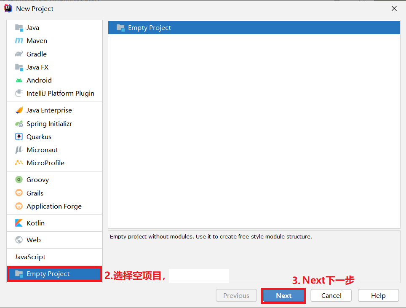Pick Android in the project list
406x308 pixels.
(54, 80)
